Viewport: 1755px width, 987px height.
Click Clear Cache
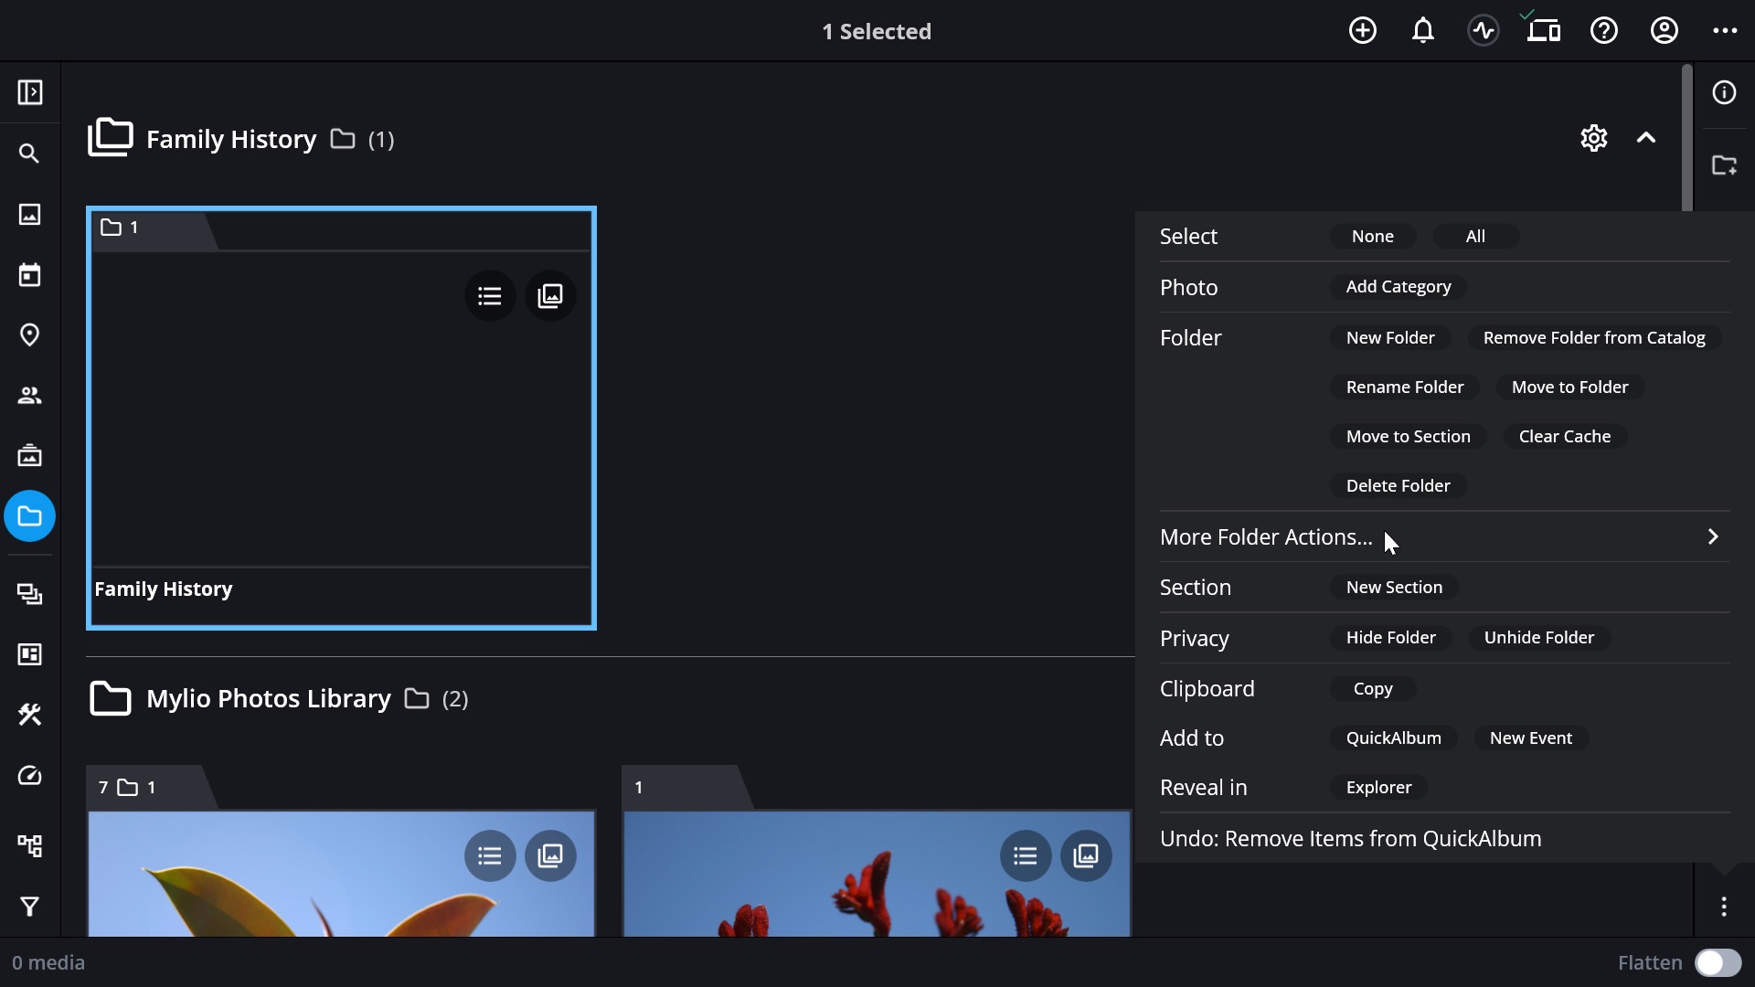pos(1565,436)
